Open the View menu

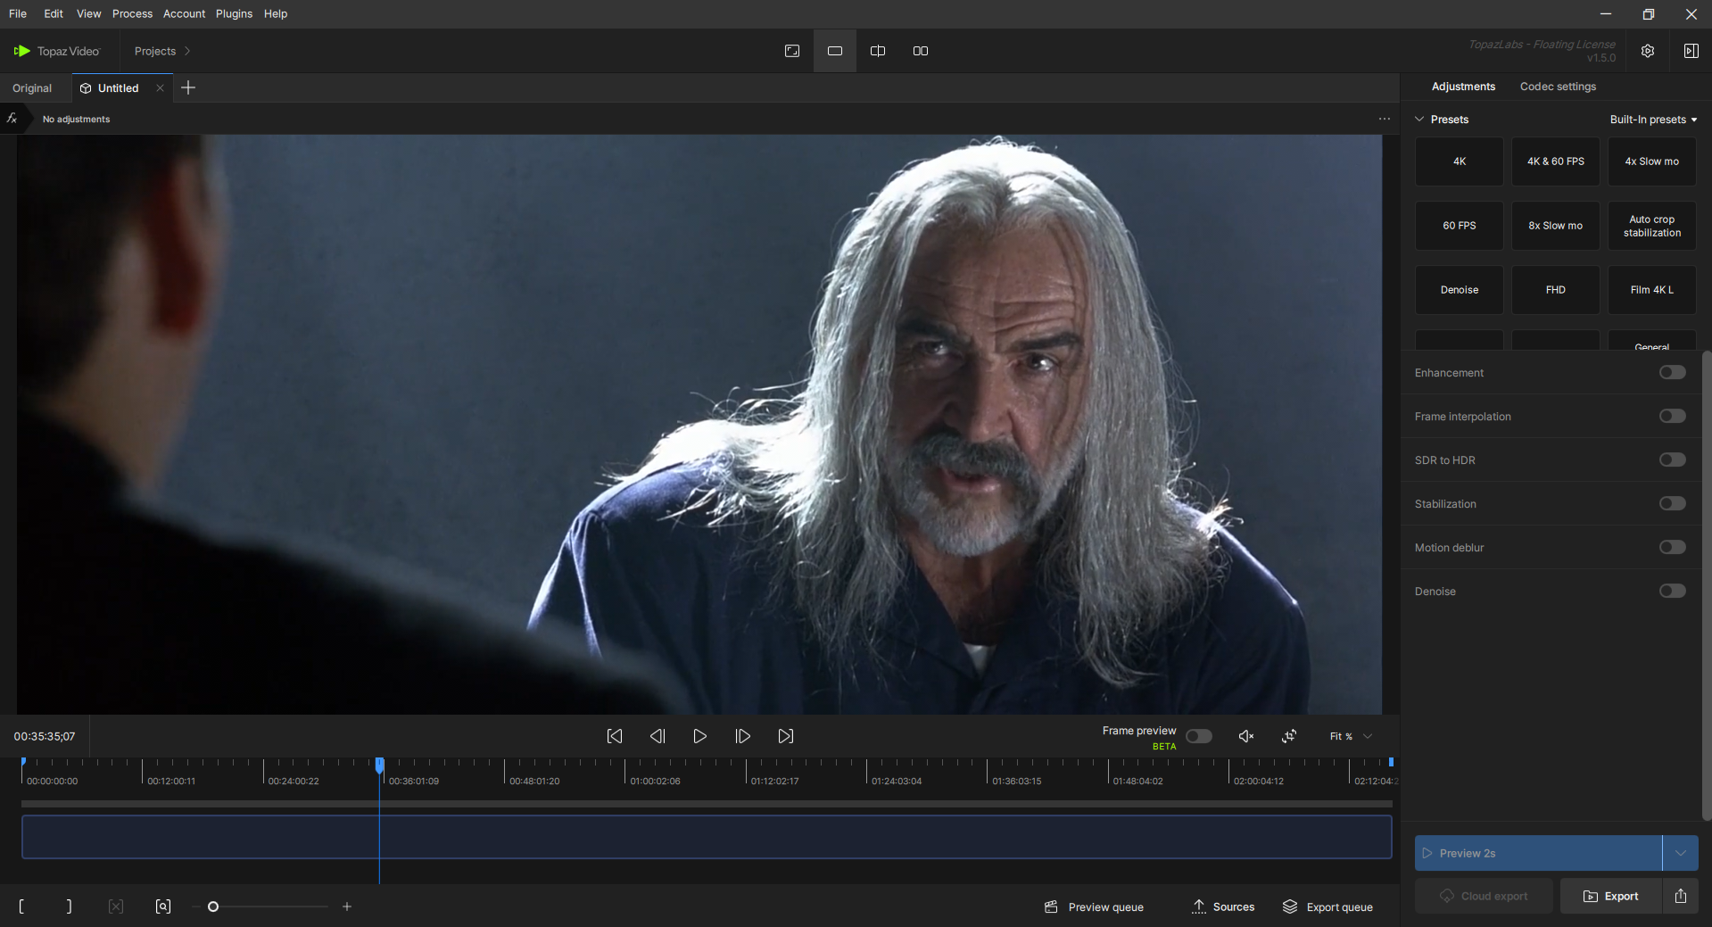[x=88, y=13]
